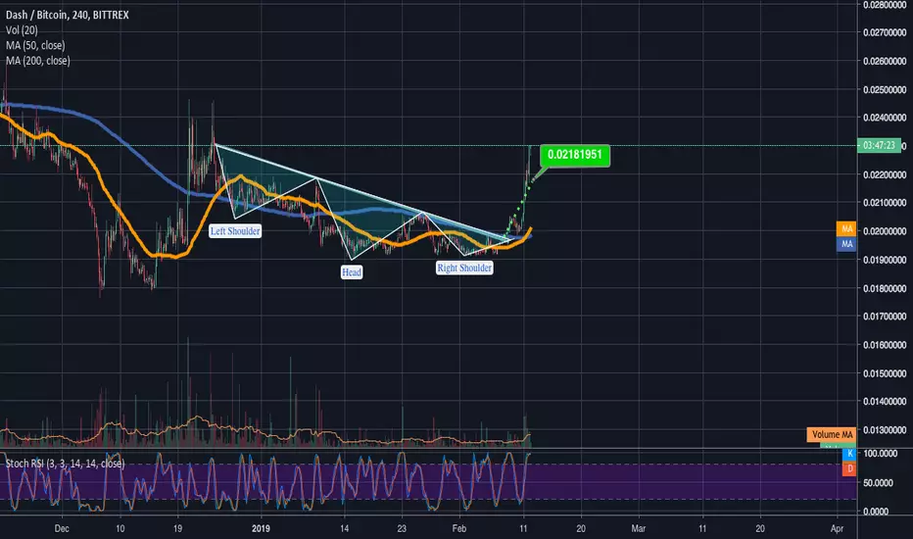The width and height of the screenshot is (913, 539).
Task: Click the 2019 date axis label
Action: pyautogui.click(x=262, y=528)
